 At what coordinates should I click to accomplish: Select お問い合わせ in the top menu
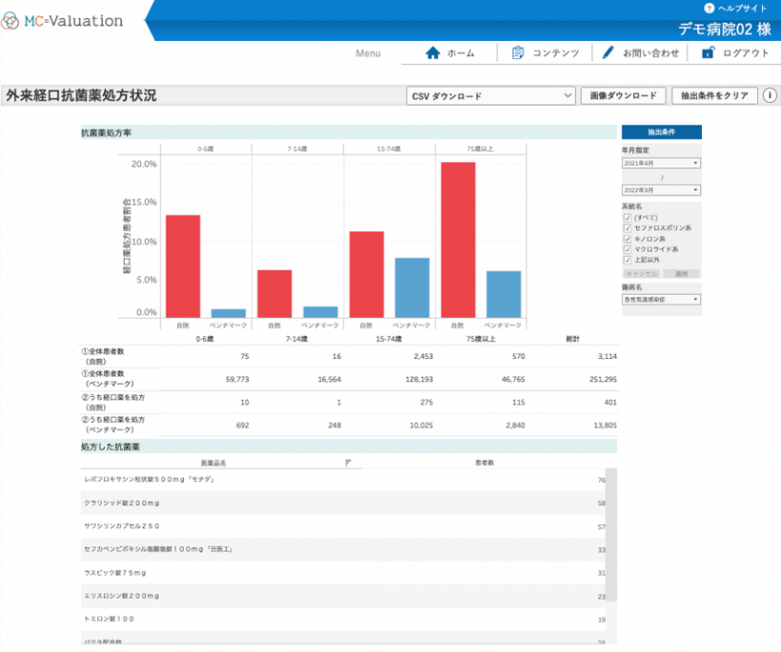pos(651,53)
